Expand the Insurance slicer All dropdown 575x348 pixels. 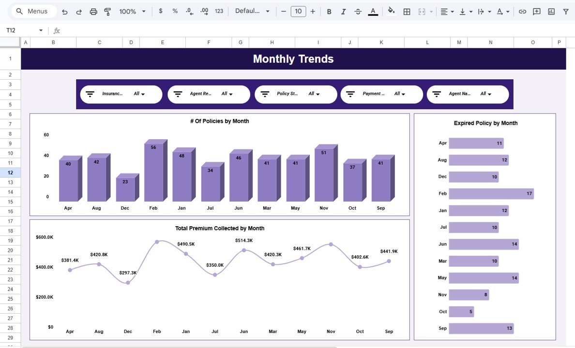click(x=142, y=94)
